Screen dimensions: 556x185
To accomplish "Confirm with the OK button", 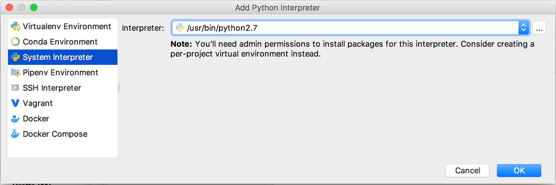I will click(x=519, y=171).
